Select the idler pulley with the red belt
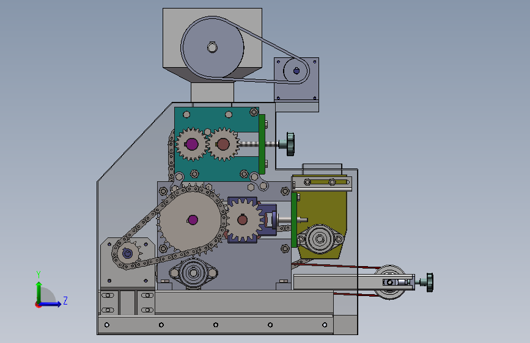 coord(389,282)
